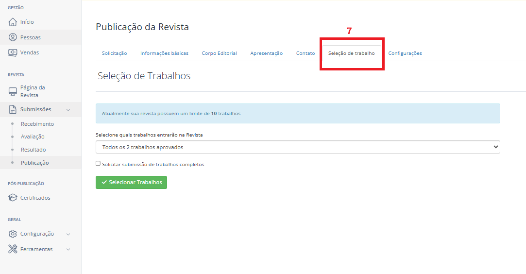Select the Seleção de trabalho tab
526x274 pixels.
pyautogui.click(x=351, y=53)
